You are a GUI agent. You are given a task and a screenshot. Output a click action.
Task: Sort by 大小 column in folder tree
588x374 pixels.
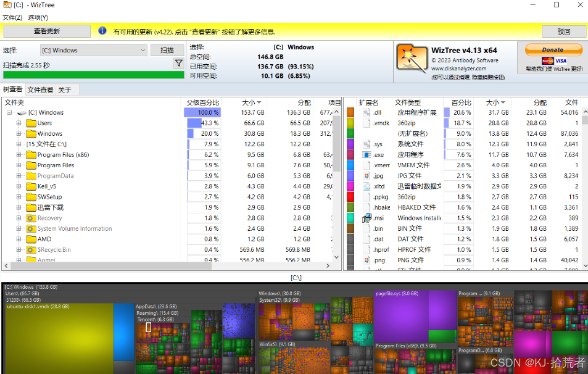[x=251, y=102]
